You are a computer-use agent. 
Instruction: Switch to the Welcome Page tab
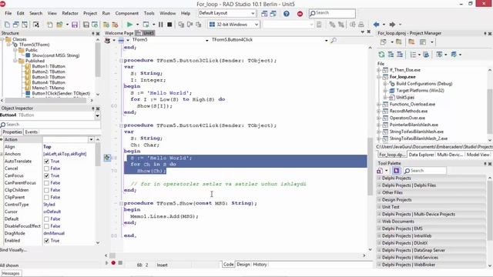(x=119, y=33)
